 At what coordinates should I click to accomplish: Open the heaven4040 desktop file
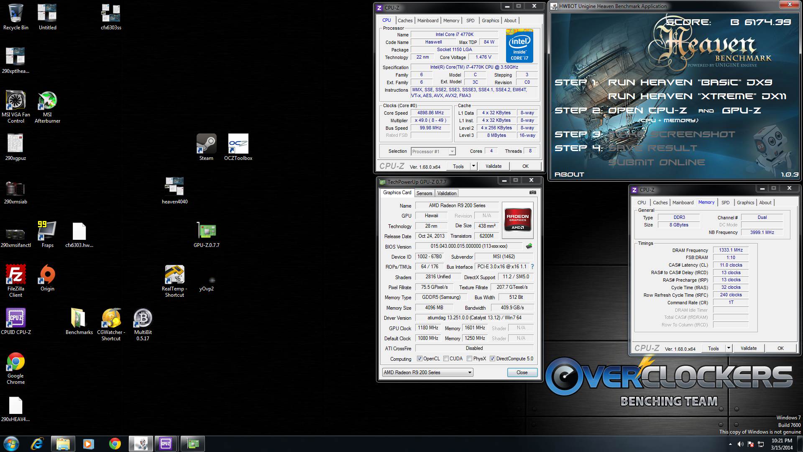coord(174,190)
